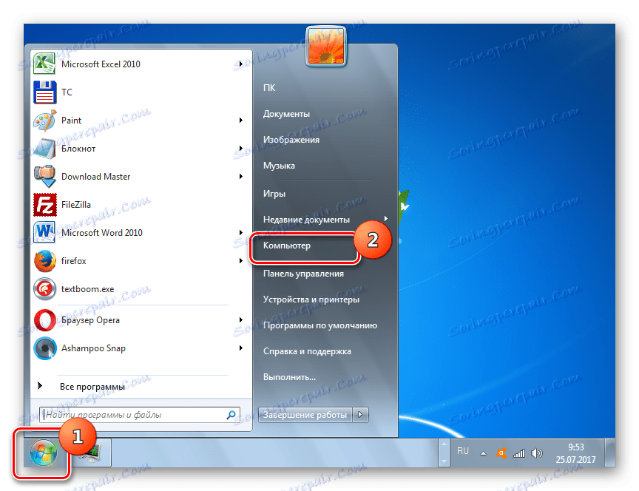
Task: Click Завершение работы button
Action: tap(305, 415)
